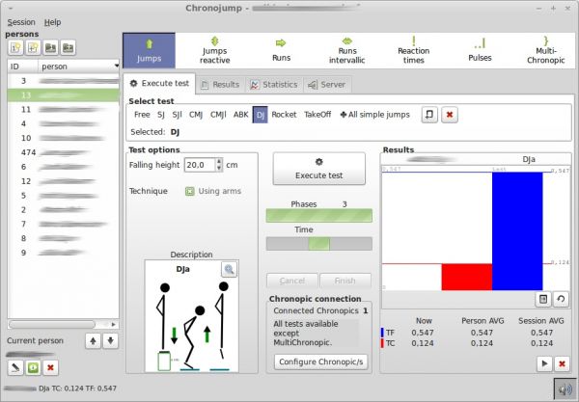Screen dimensions: 579x402
Task: Click Configure Chronopic/s button
Action: coord(321,362)
